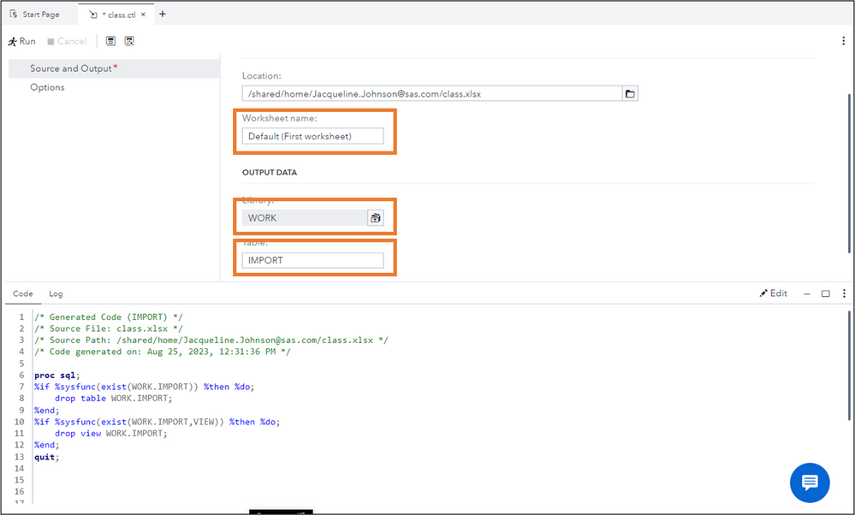Open the code panel's three-dot menu

point(844,293)
